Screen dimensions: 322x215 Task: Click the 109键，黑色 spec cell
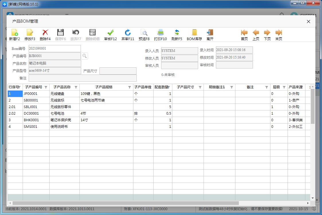106,94
